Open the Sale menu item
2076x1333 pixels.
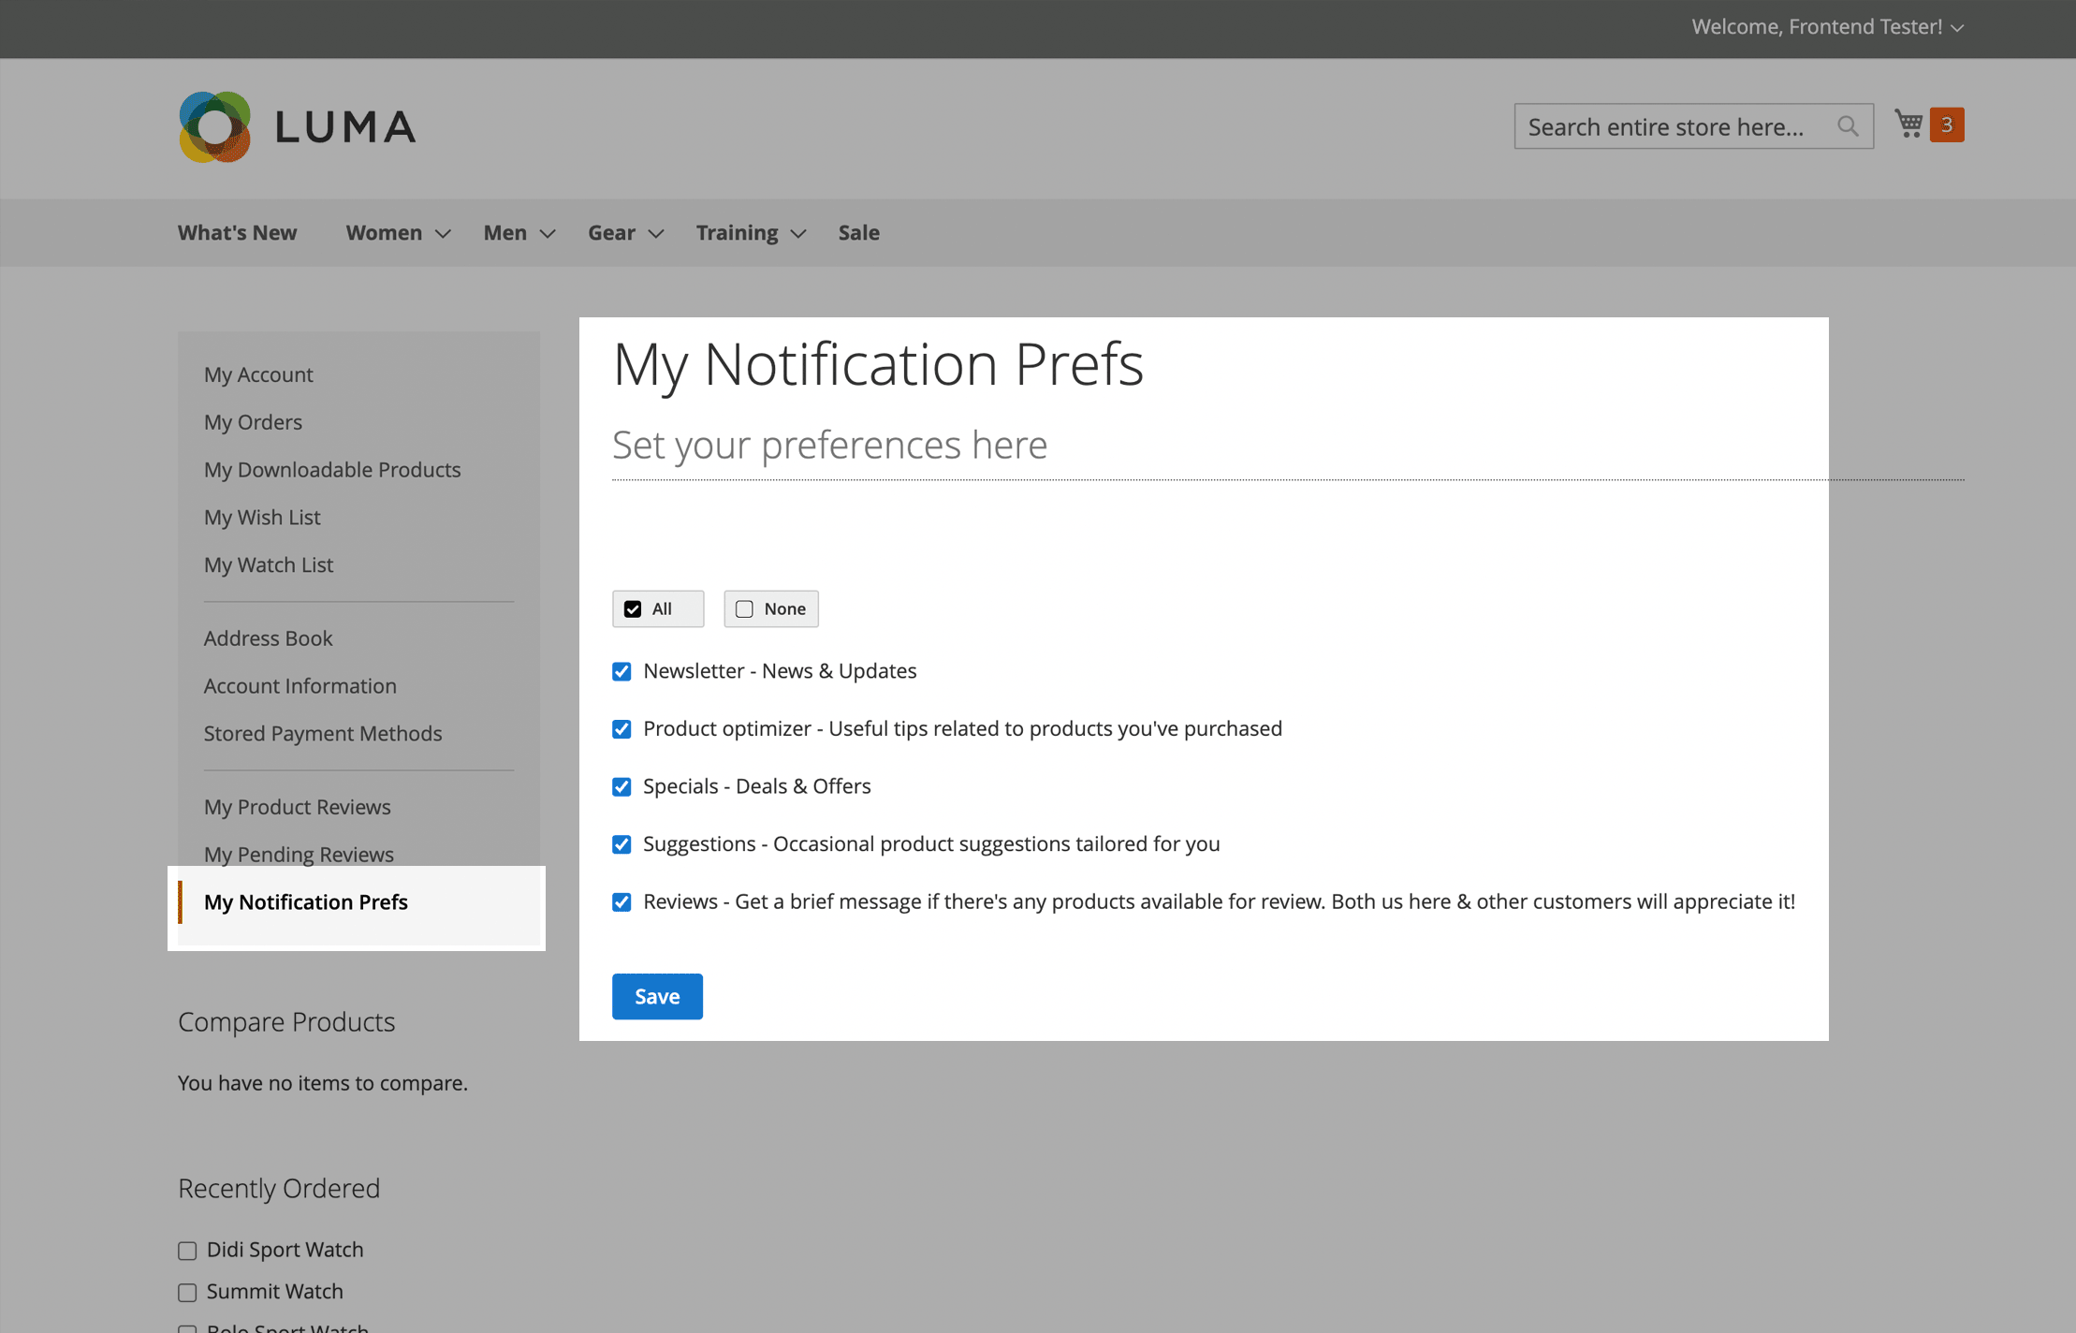click(858, 233)
